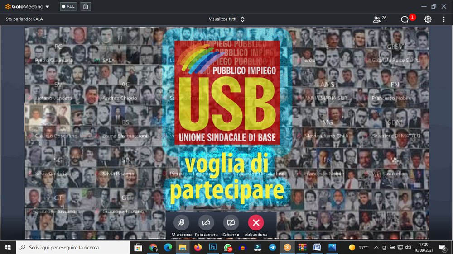Open the Photos app from the taskbar
Viewport: 453px width, 254px height.
(332, 247)
